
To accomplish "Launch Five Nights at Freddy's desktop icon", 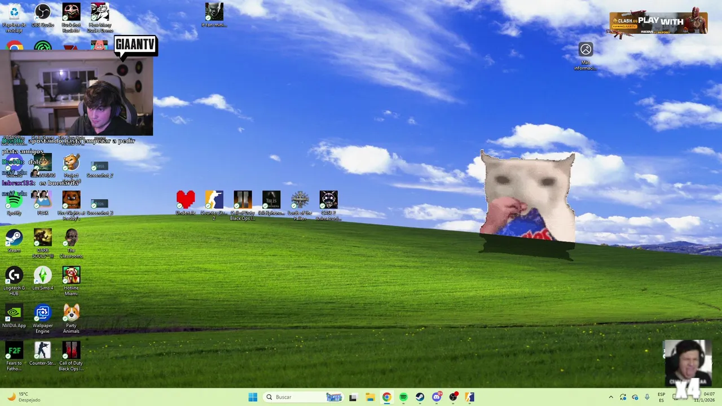I will 71,206.
